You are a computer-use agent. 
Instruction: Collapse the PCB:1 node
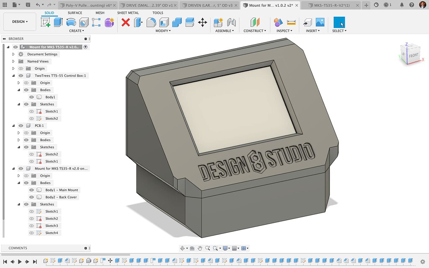[13, 126]
